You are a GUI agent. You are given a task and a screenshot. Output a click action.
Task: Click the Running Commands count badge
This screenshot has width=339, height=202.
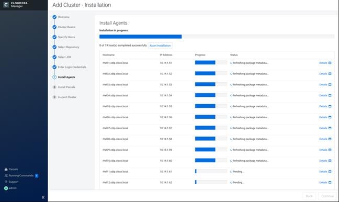pyautogui.click(x=37, y=176)
